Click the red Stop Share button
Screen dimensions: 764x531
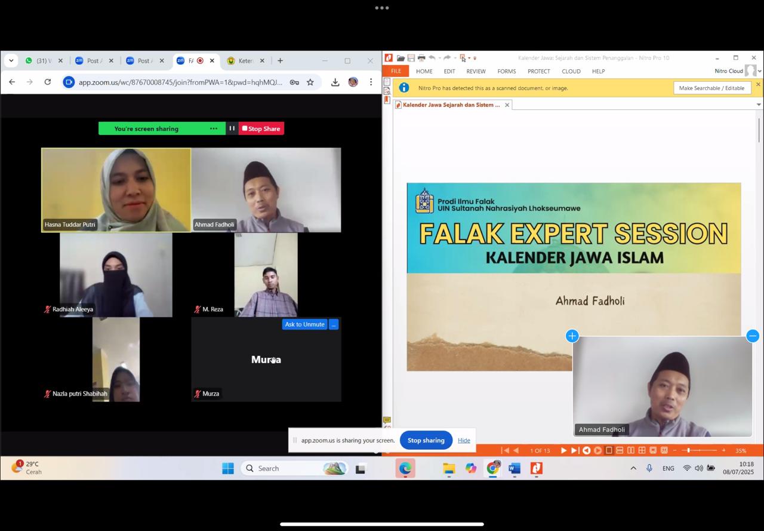[x=261, y=128]
